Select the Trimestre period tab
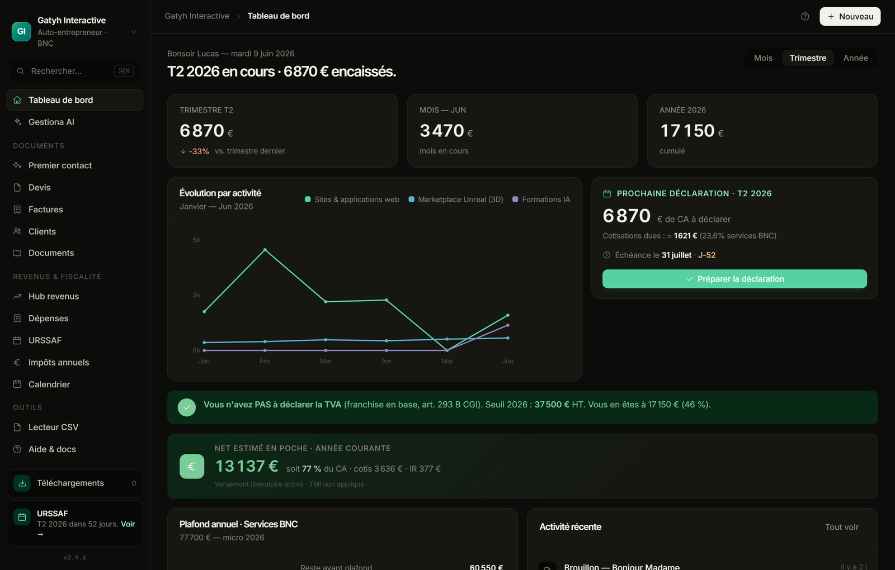The width and height of the screenshot is (895, 570). (x=808, y=58)
